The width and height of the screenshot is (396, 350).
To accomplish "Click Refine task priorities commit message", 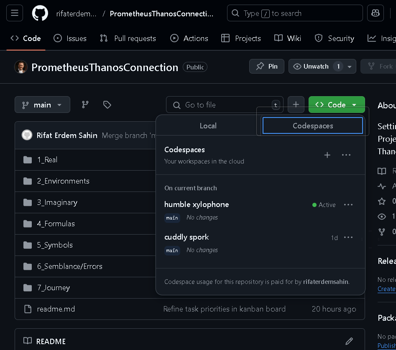I will pos(224,309).
